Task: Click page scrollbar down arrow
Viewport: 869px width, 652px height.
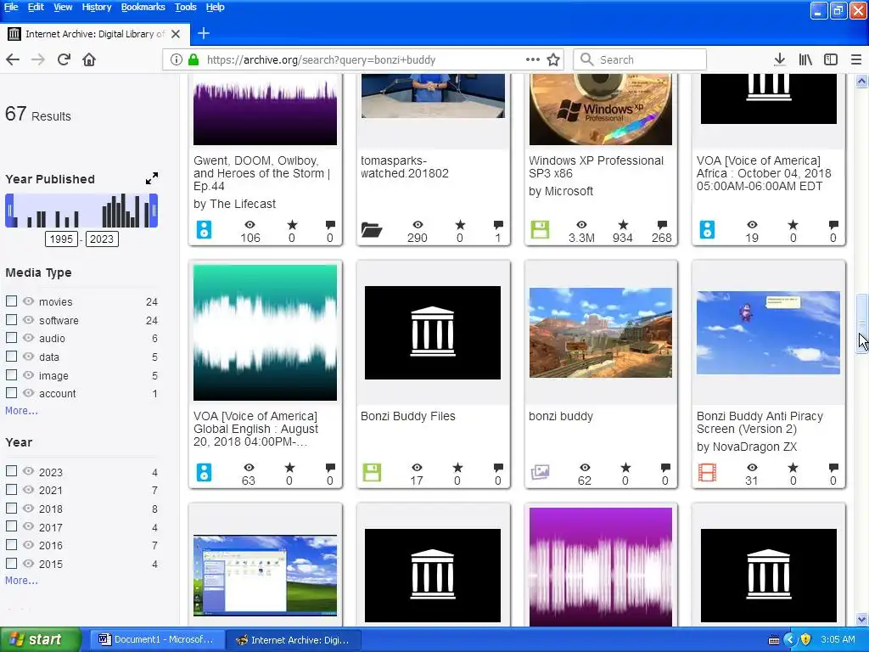Action: tap(862, 619)
